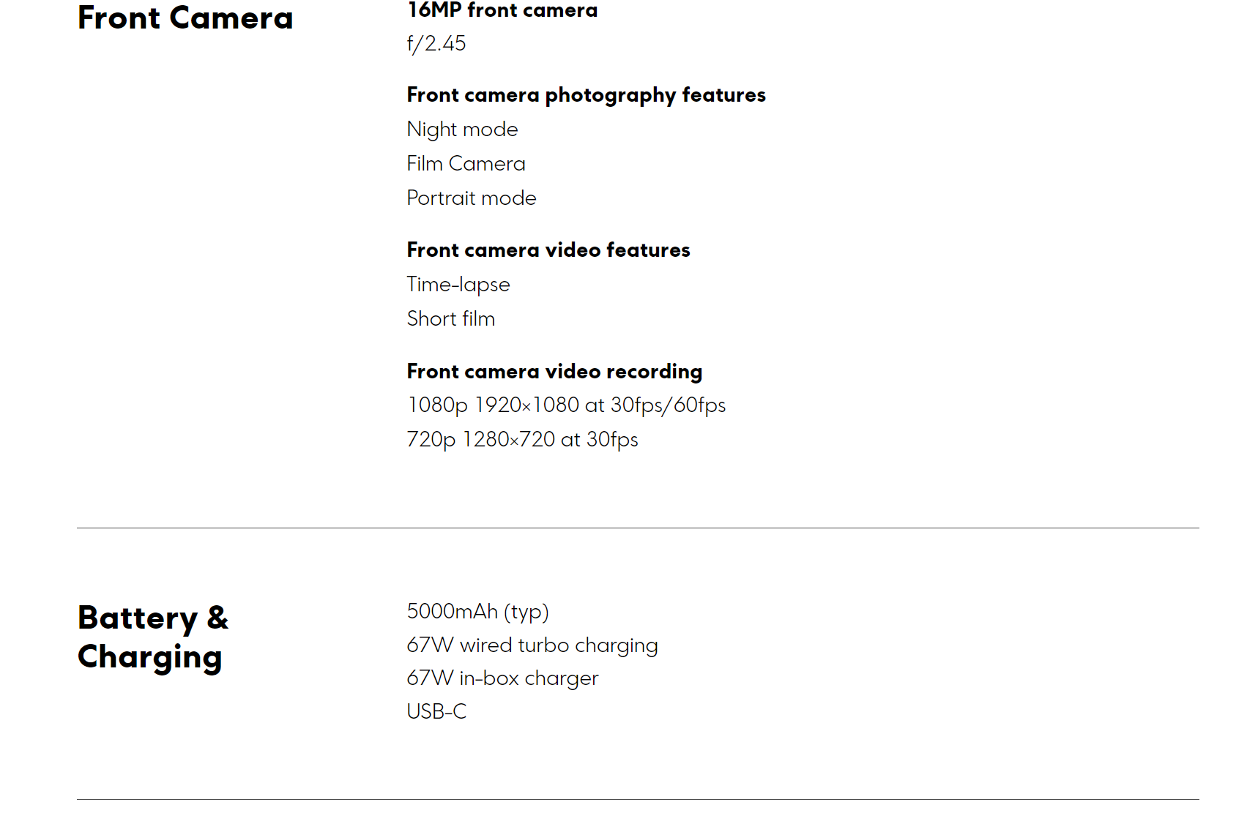Click the divider line above Battery section
The image size is (1247, 835).
coord(637,528)
